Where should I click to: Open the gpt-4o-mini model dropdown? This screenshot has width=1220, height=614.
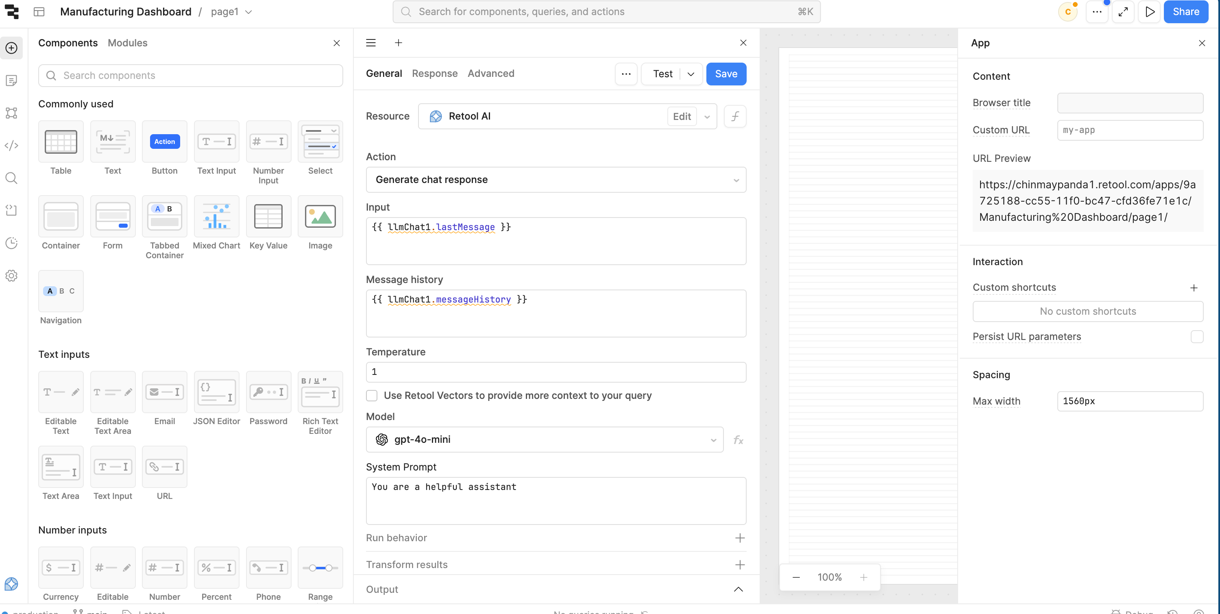pos(544,440)
